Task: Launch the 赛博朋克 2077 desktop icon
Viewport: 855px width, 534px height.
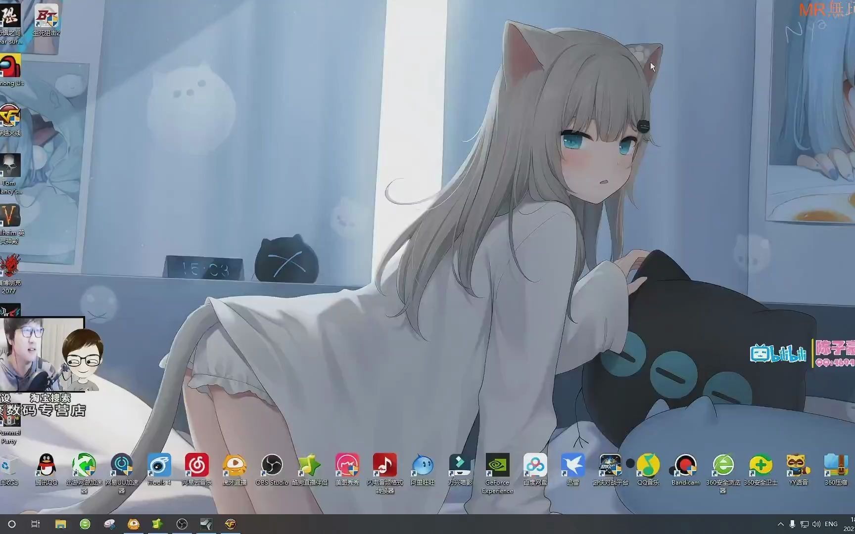Action: click(x=10, y=274)
